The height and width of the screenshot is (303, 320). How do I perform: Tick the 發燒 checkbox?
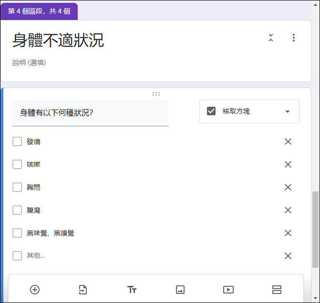coord(17,141)
